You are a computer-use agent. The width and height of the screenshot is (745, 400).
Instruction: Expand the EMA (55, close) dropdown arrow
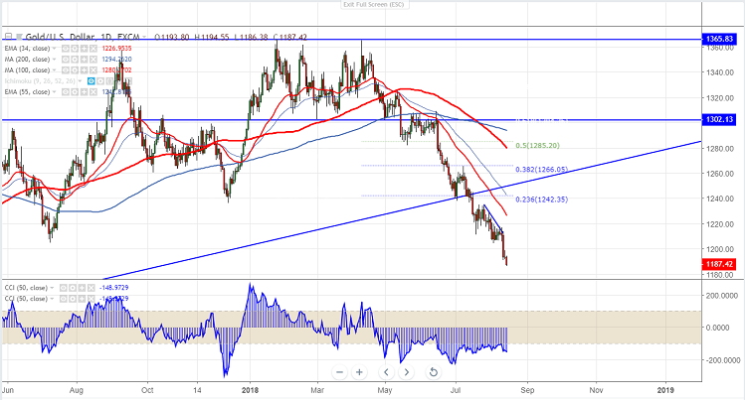tap(54, 92)
